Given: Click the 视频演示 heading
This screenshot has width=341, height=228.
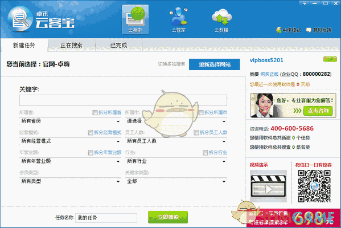Looking at the screenshot, I should coord(259,165).
